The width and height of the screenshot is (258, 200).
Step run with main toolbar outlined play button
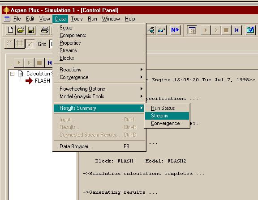216,30
